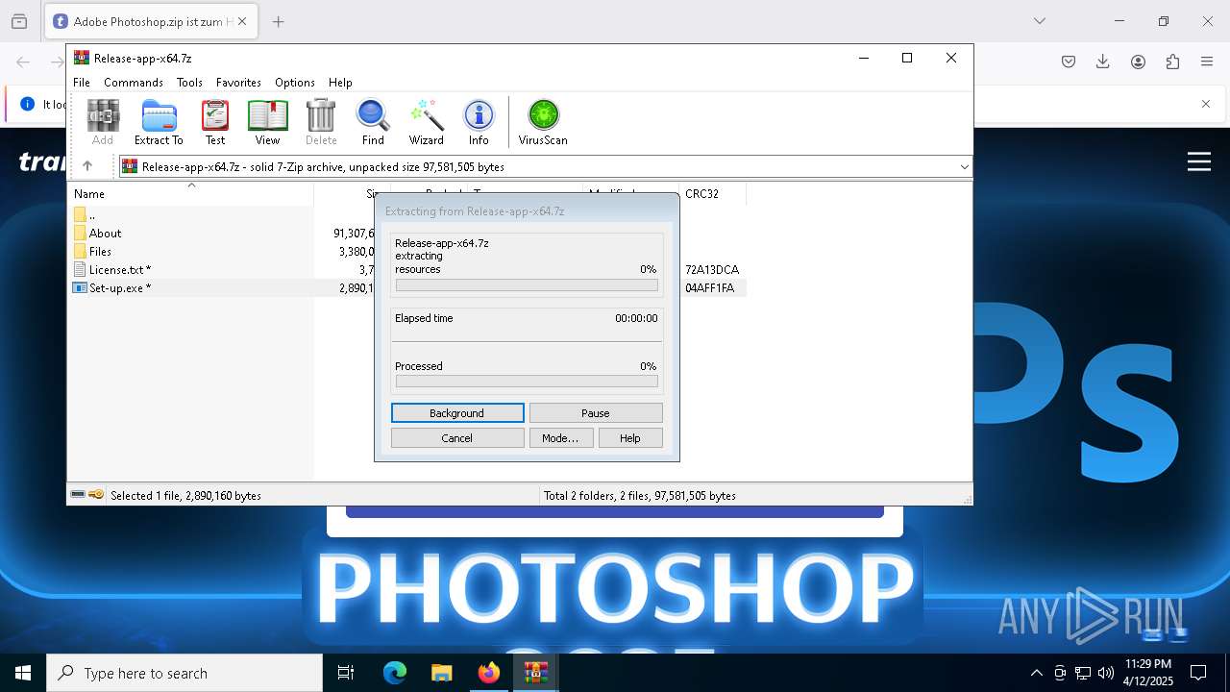Open website hamburger menu on Photoshop page
The image size is (1230, 692).
(x=1199, y=161)
